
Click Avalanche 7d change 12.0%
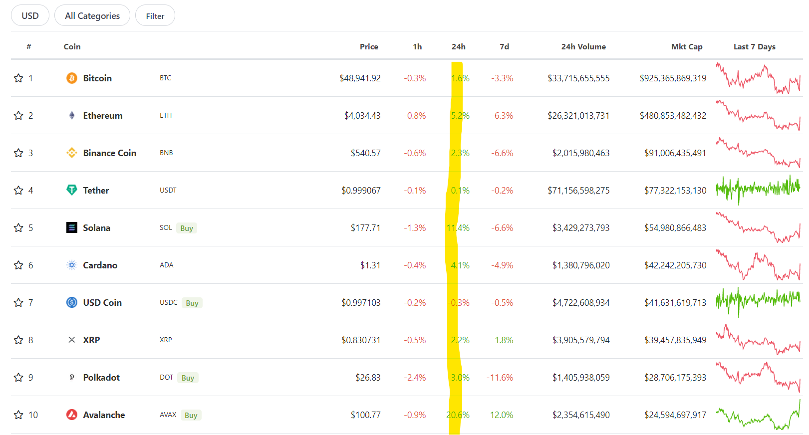pyautogui.click(x=502, y=415)
